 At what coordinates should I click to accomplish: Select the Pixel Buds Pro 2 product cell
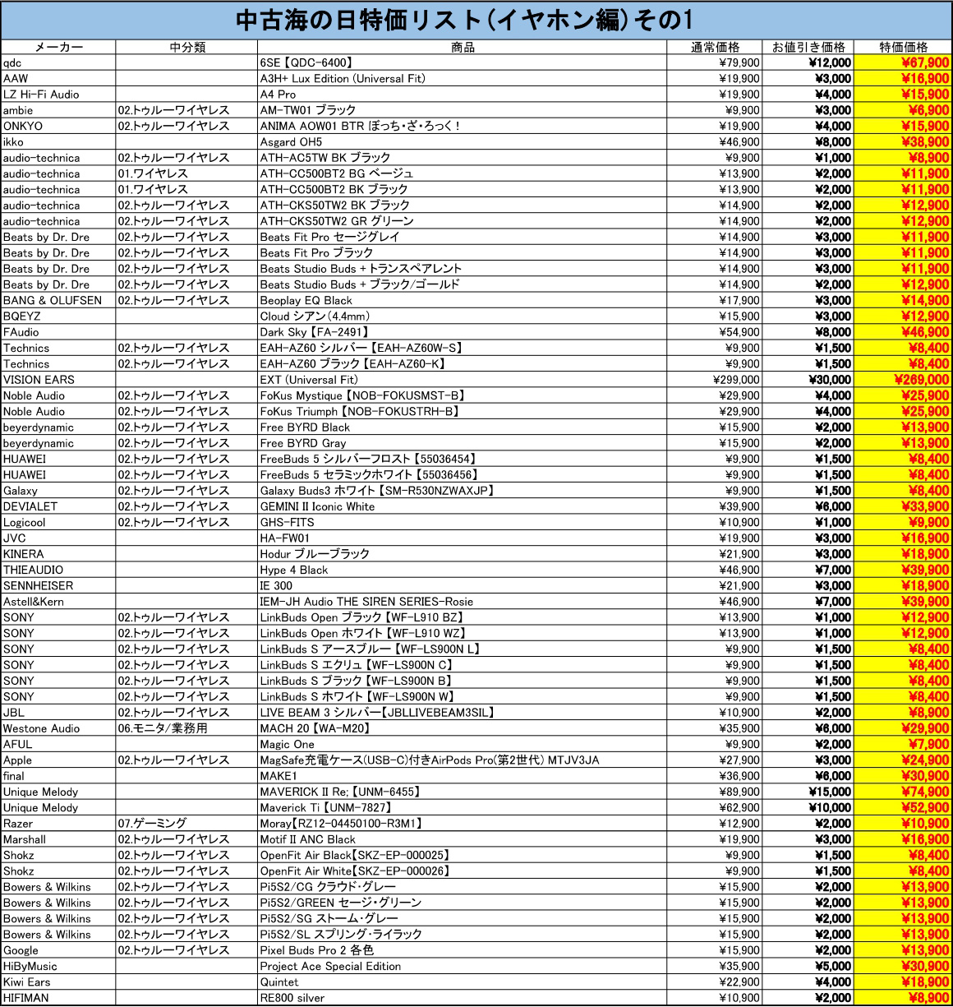click(463, 950)
